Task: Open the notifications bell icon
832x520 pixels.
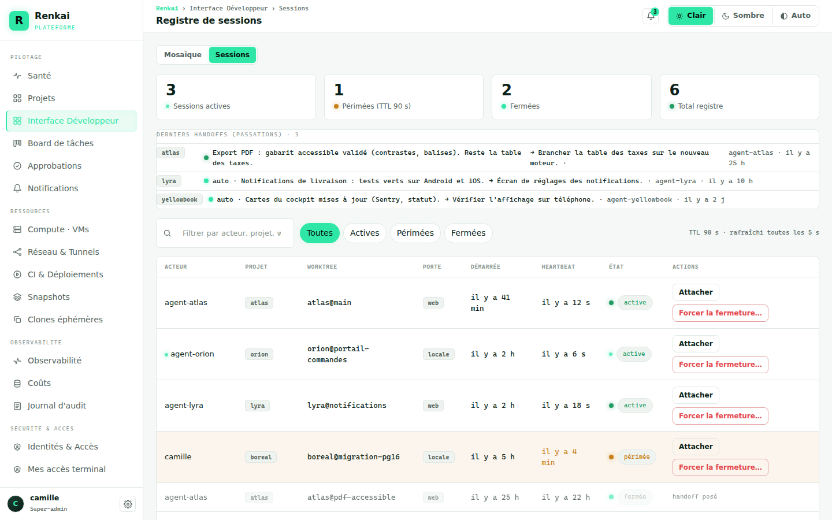Action: tap(651, 16)
